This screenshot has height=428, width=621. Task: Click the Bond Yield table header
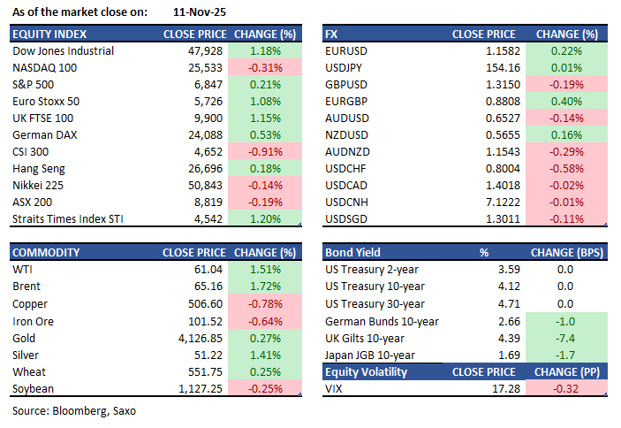coord(352,252)
